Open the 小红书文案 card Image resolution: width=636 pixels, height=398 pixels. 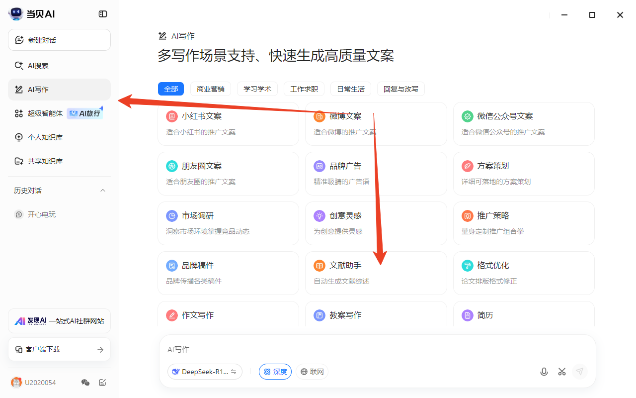tap(228, 124)
